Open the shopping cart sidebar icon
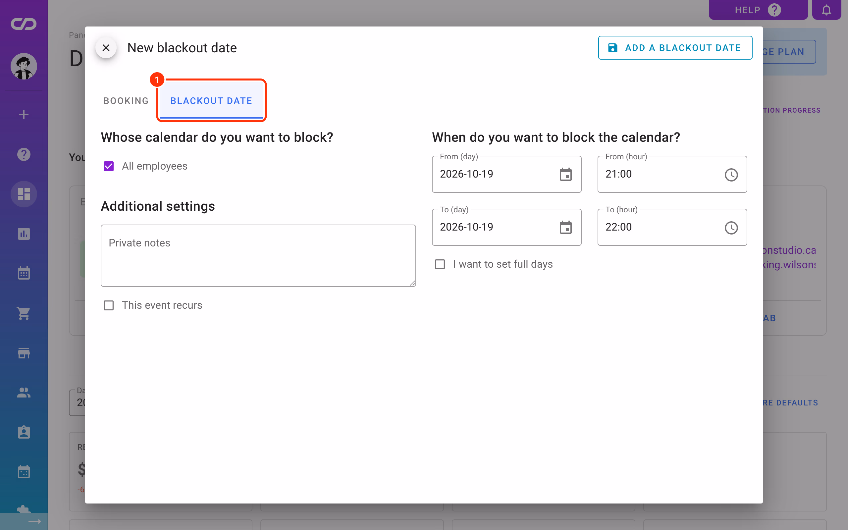 tap(24, 313)
